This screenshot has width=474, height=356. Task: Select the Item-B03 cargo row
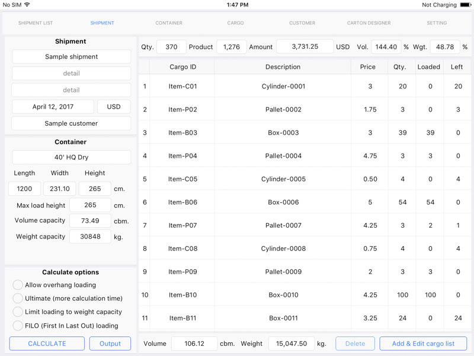(305, 132)
